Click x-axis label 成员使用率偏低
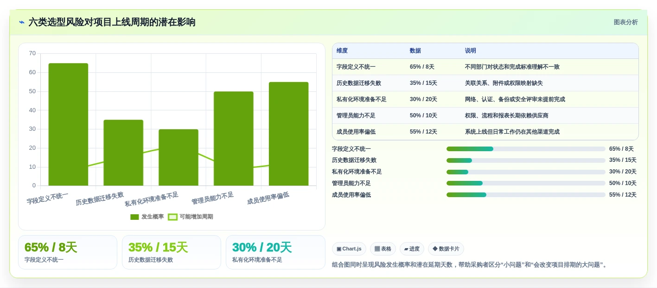The width and height of the screenshot is (657, 288). pos(268,198)
